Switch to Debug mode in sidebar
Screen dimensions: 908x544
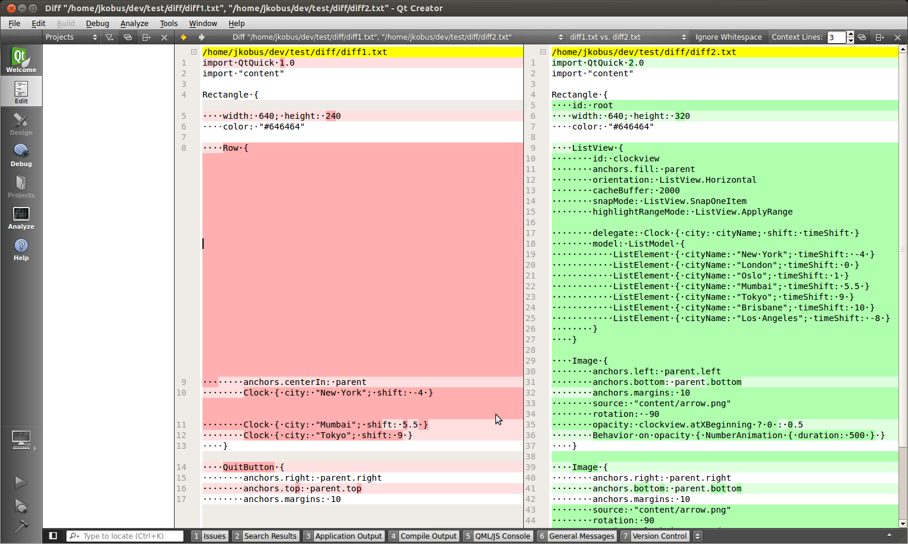21,155
